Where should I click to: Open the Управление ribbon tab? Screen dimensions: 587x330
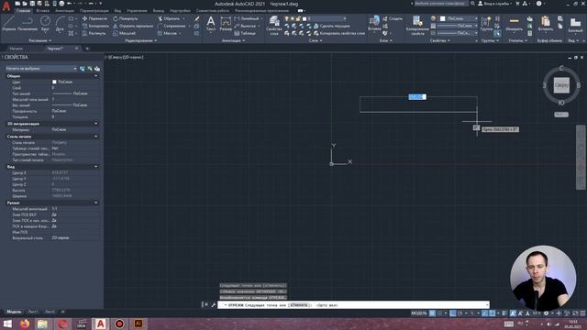pos(137,11)
